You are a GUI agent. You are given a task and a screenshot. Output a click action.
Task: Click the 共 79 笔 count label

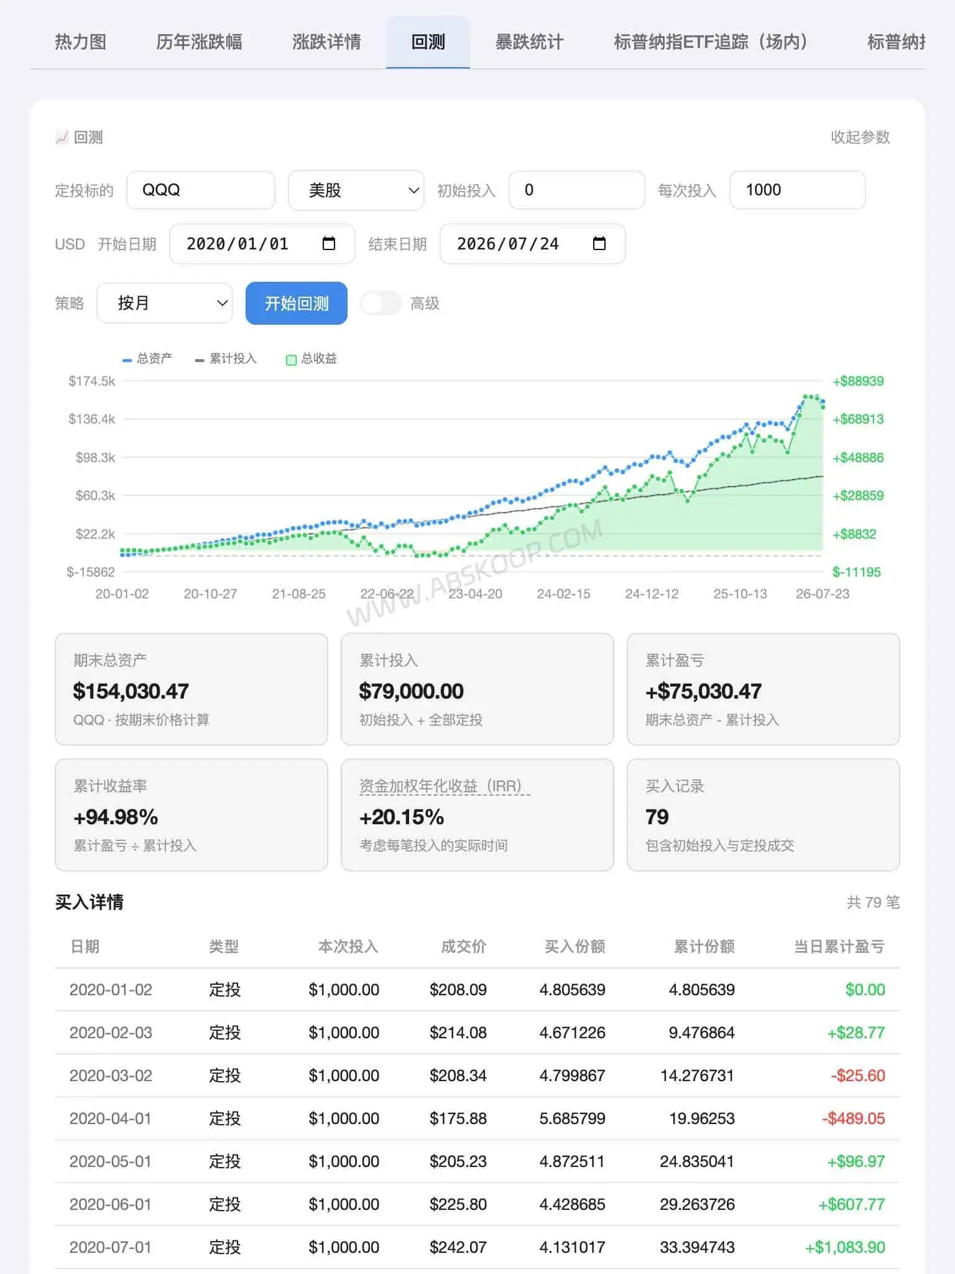pos(873,902)
